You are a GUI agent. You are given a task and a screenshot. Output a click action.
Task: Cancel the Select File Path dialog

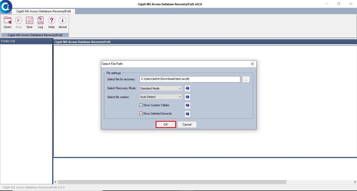coord(187,125)
